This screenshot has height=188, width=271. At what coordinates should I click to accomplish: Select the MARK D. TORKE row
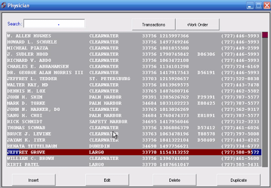134,103
